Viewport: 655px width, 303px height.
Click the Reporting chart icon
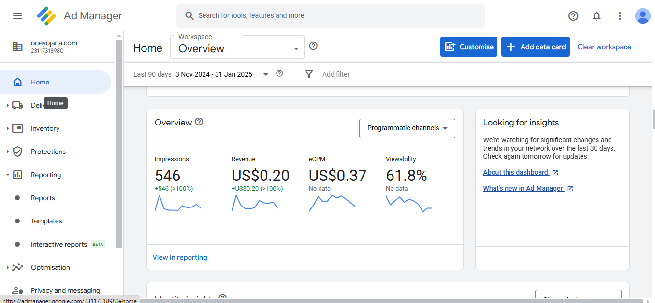coord(17,175)
